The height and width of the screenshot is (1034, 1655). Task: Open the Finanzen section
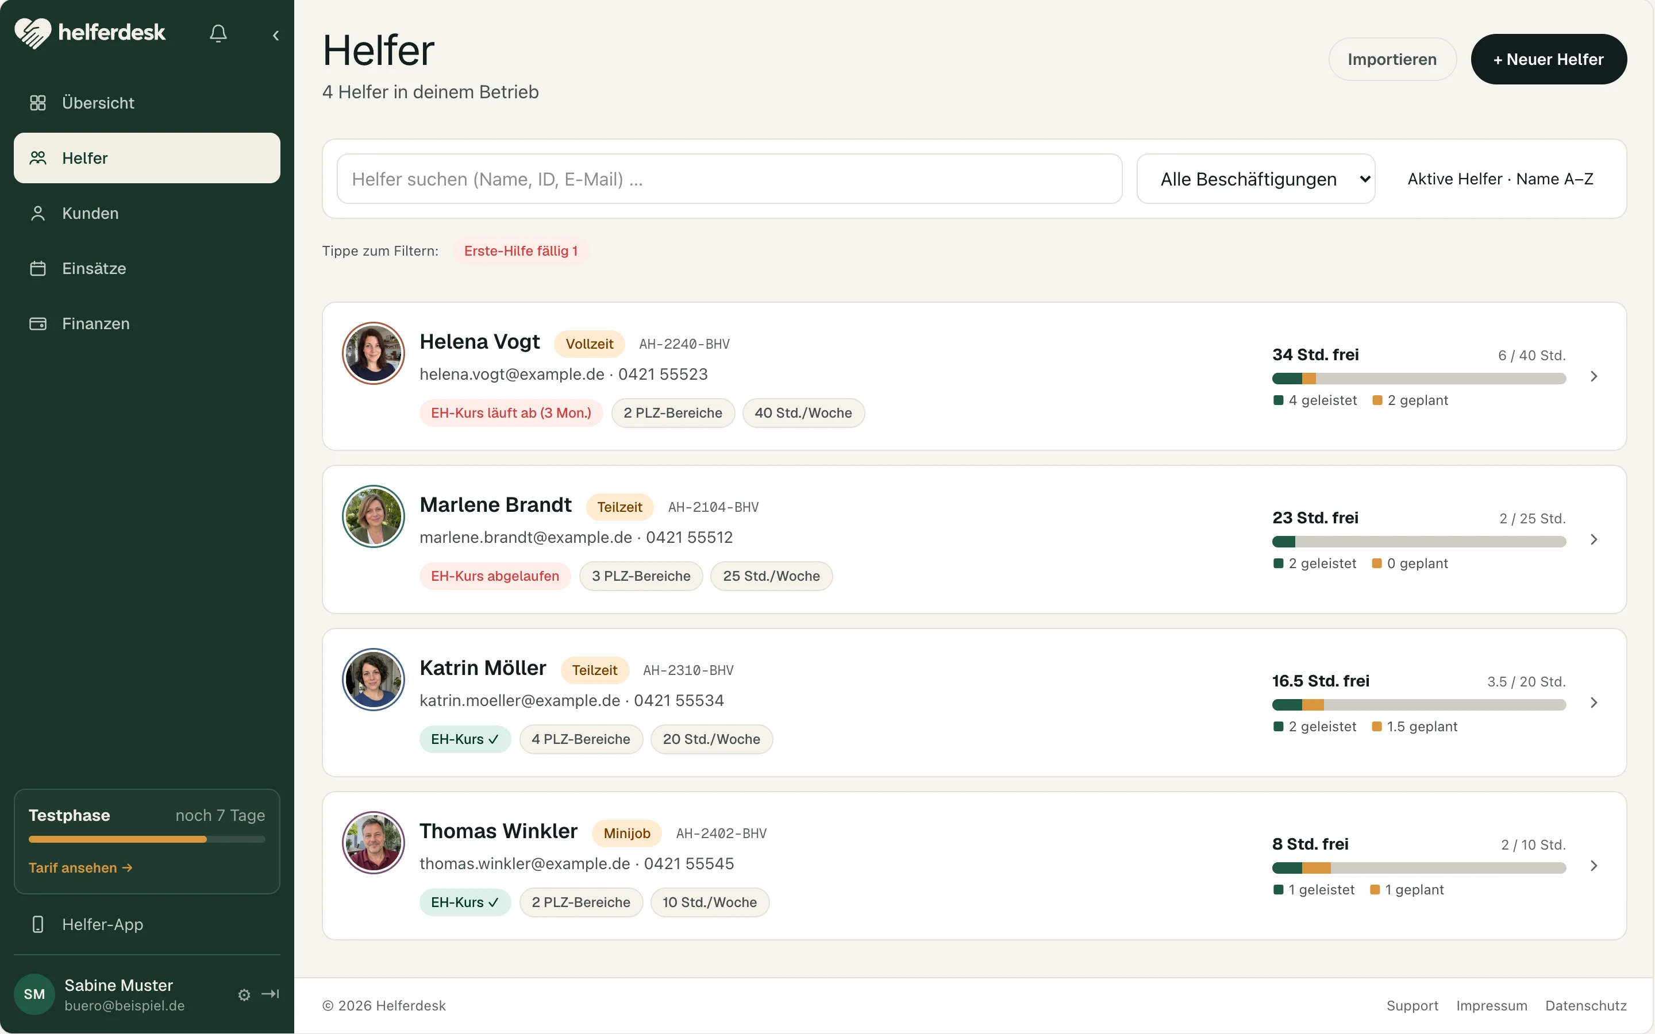[x=147, y=323]
